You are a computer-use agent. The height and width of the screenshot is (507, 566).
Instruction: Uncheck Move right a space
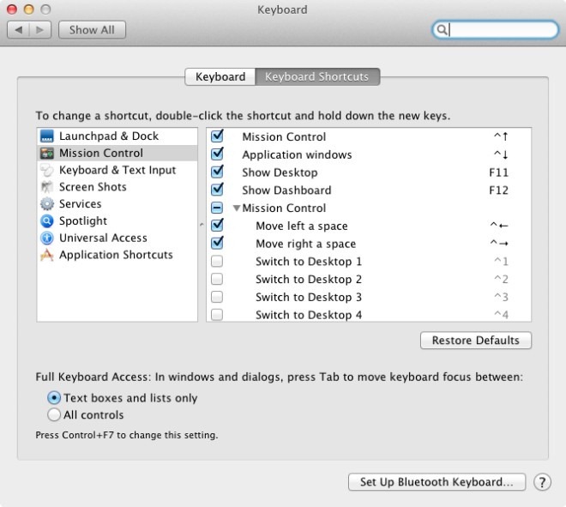pyautogui.click(x=217, y=243)
